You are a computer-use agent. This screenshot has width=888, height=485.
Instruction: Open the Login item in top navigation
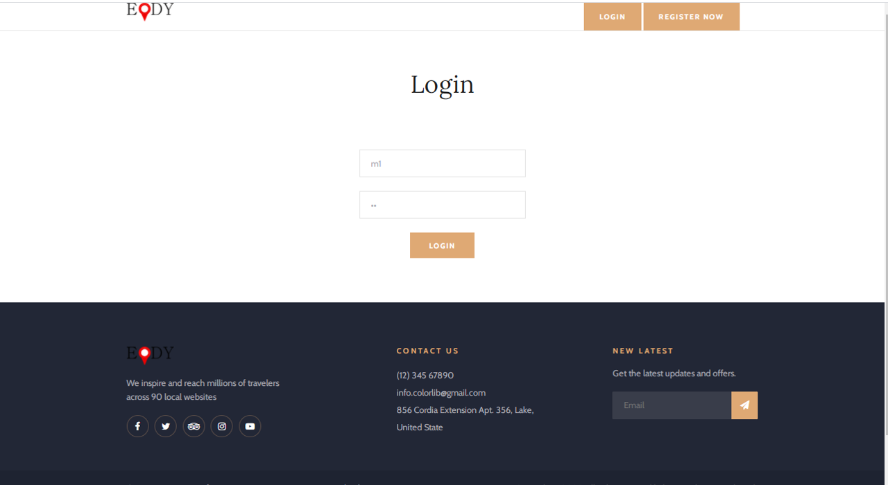tap(612, 17)
